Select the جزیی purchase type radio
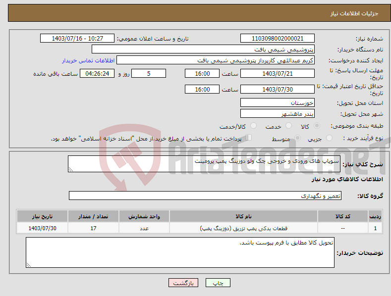The image size is (391, 296). tap(329, 138)
